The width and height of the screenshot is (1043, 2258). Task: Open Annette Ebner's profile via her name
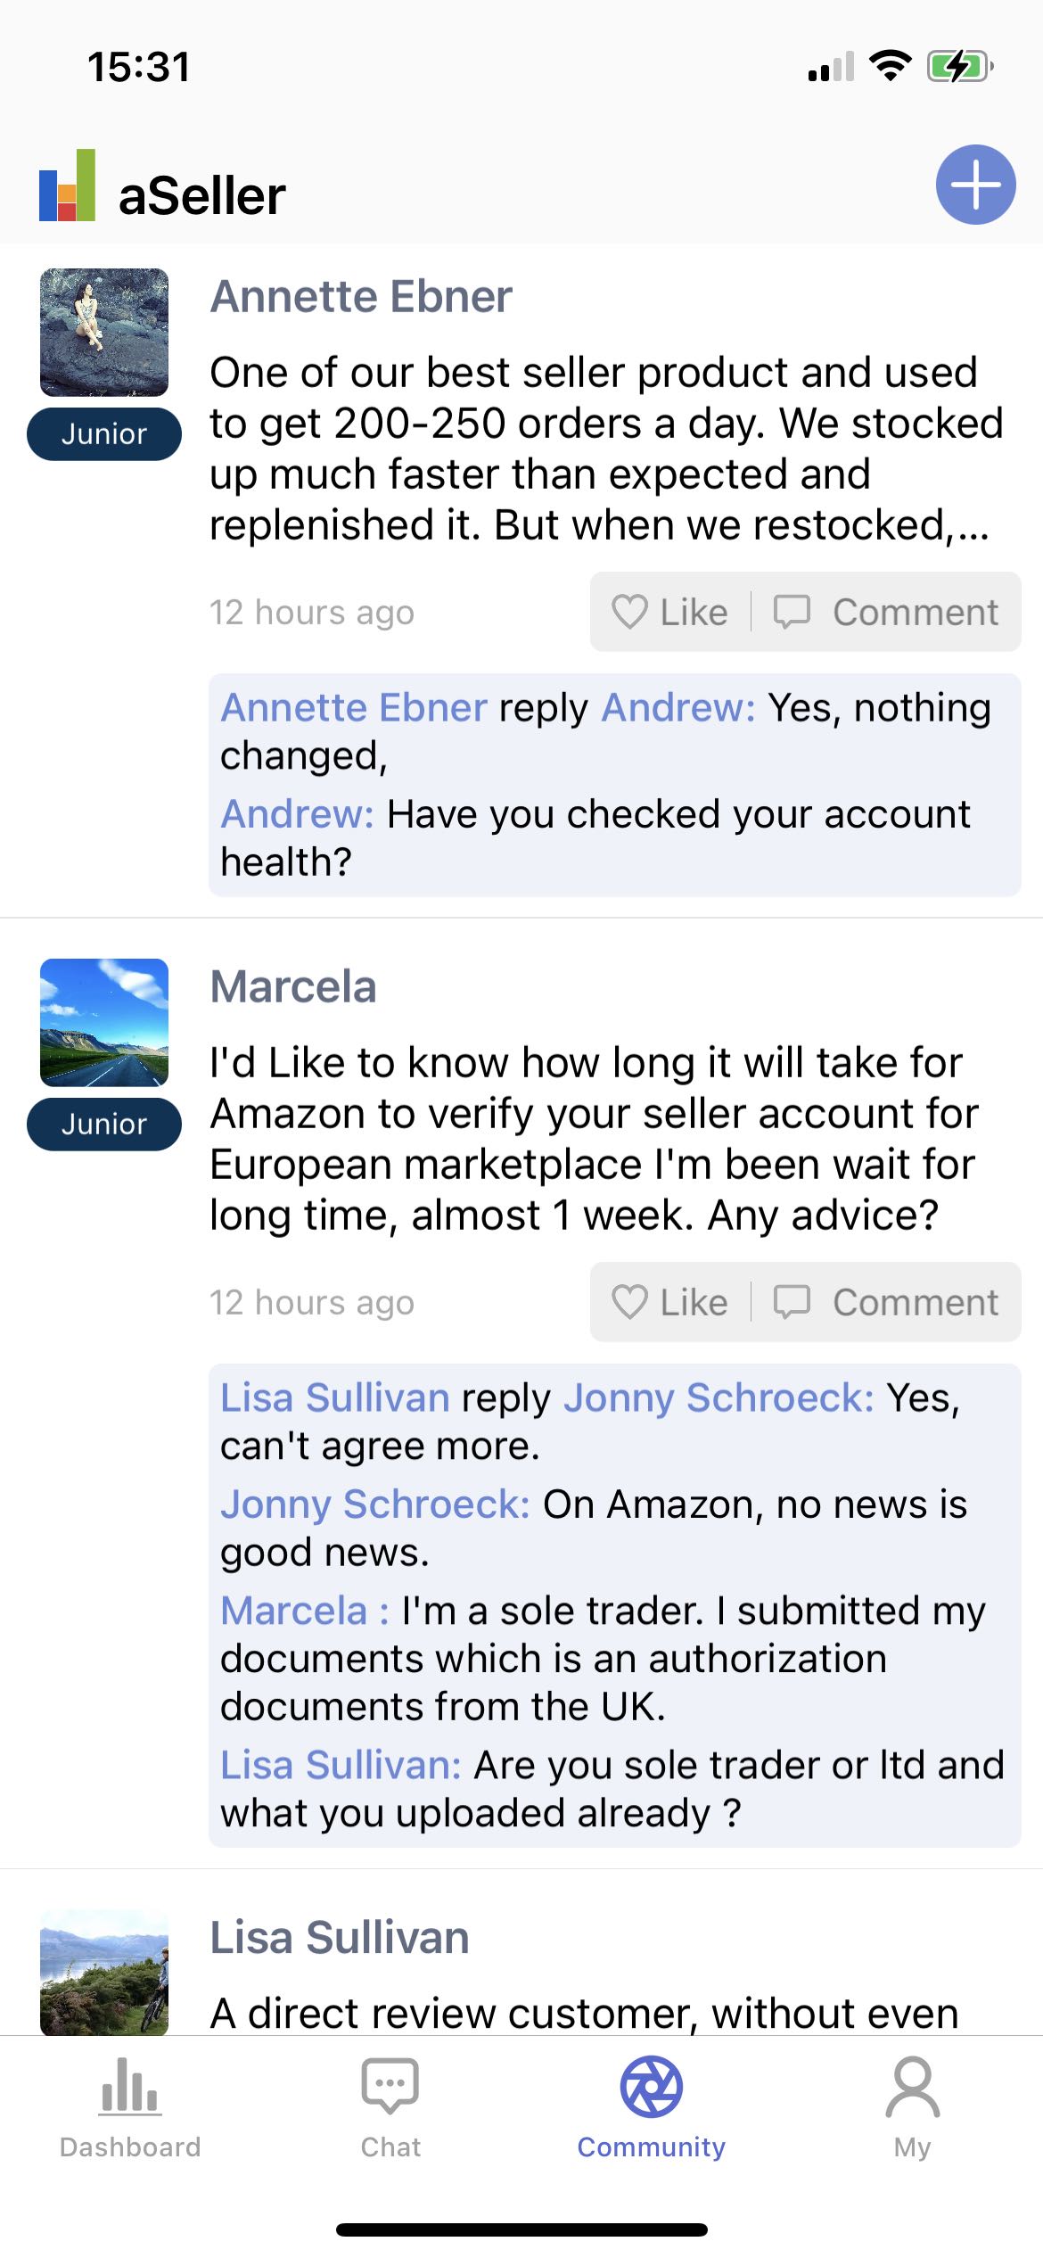pyautogui.click(x=360, y=295)
